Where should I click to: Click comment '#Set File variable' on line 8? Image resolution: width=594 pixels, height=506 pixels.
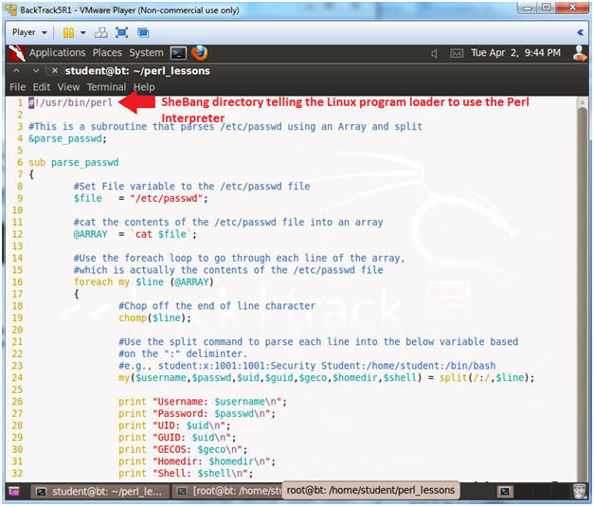click(x=191, y=186)
